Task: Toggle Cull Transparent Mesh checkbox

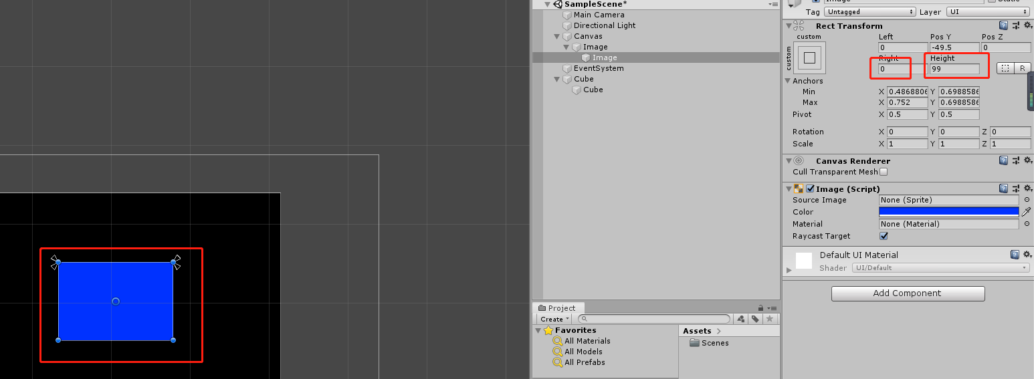Action: pyautogui.click(x=884, y=172)
